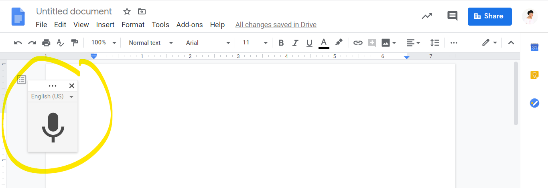Viewport: 548px width, 188px height.
Task: Toggle underline formatting
Action: 309,43
